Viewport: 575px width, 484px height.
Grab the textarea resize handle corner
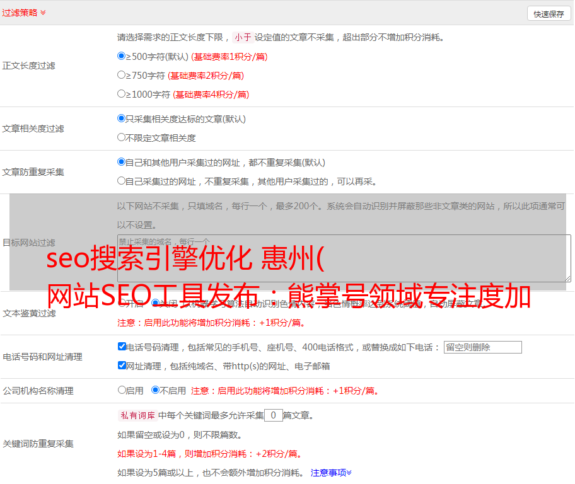pos(567,279)
